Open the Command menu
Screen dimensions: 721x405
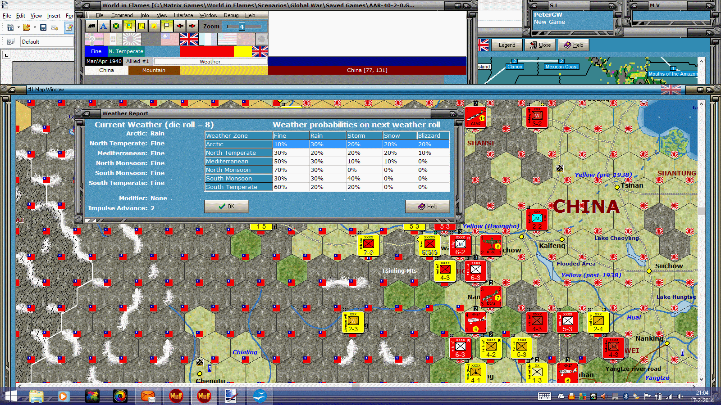[x=122, y=15]
